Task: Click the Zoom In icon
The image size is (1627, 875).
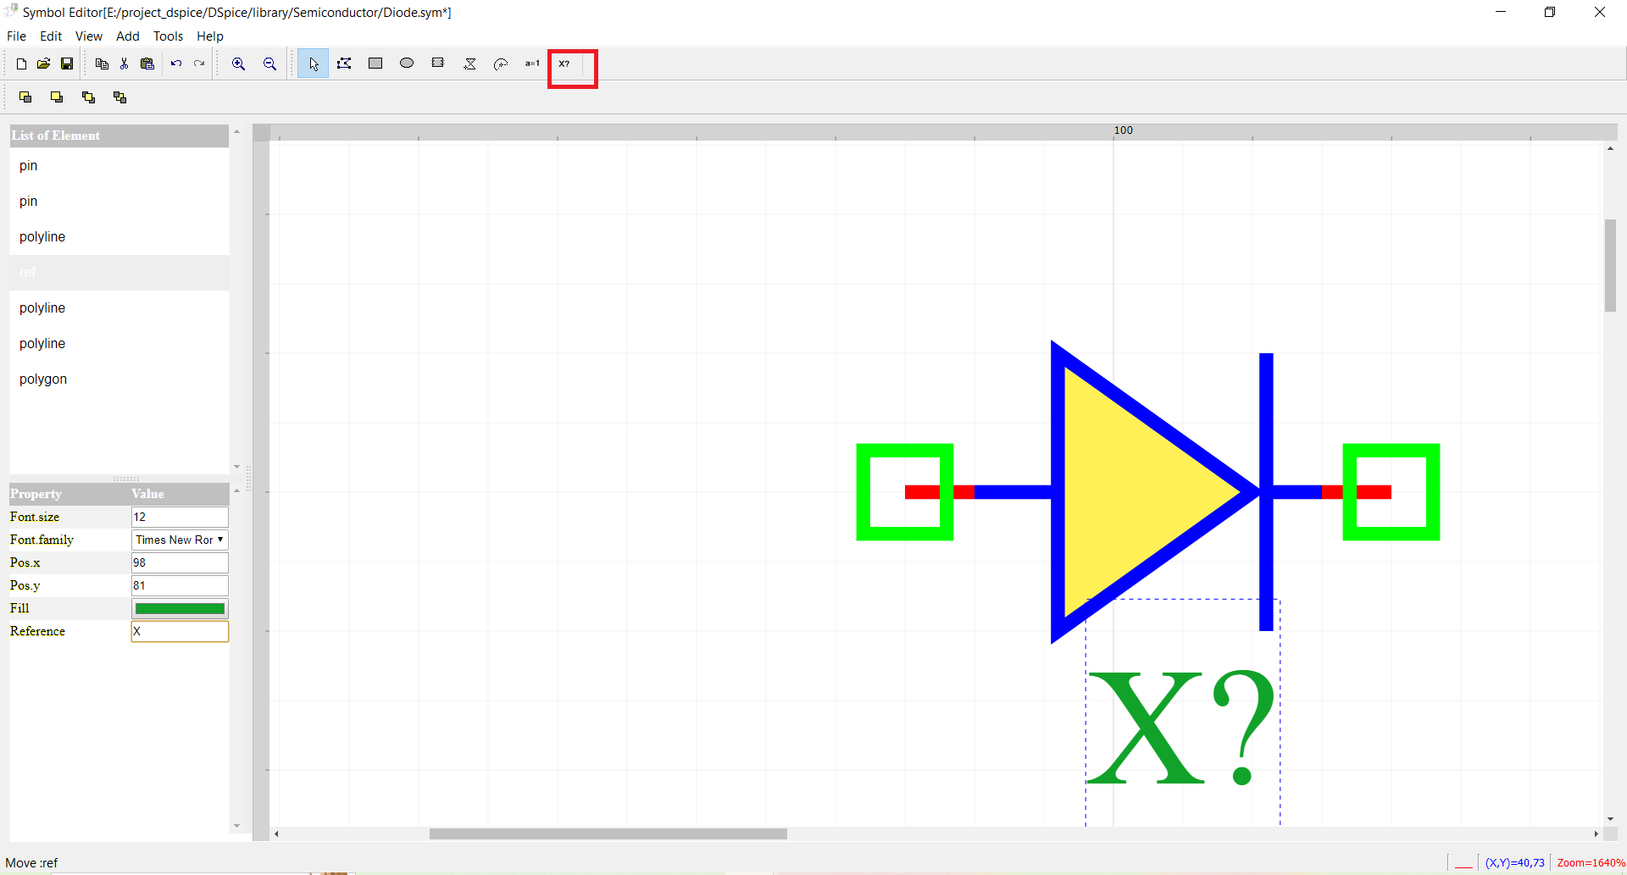Action: tap(238, 64)
